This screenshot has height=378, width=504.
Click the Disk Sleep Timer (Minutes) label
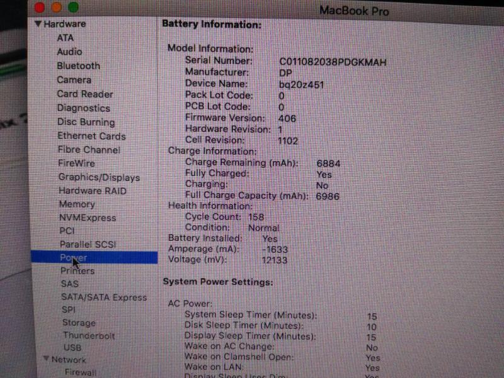pos(244,326)
